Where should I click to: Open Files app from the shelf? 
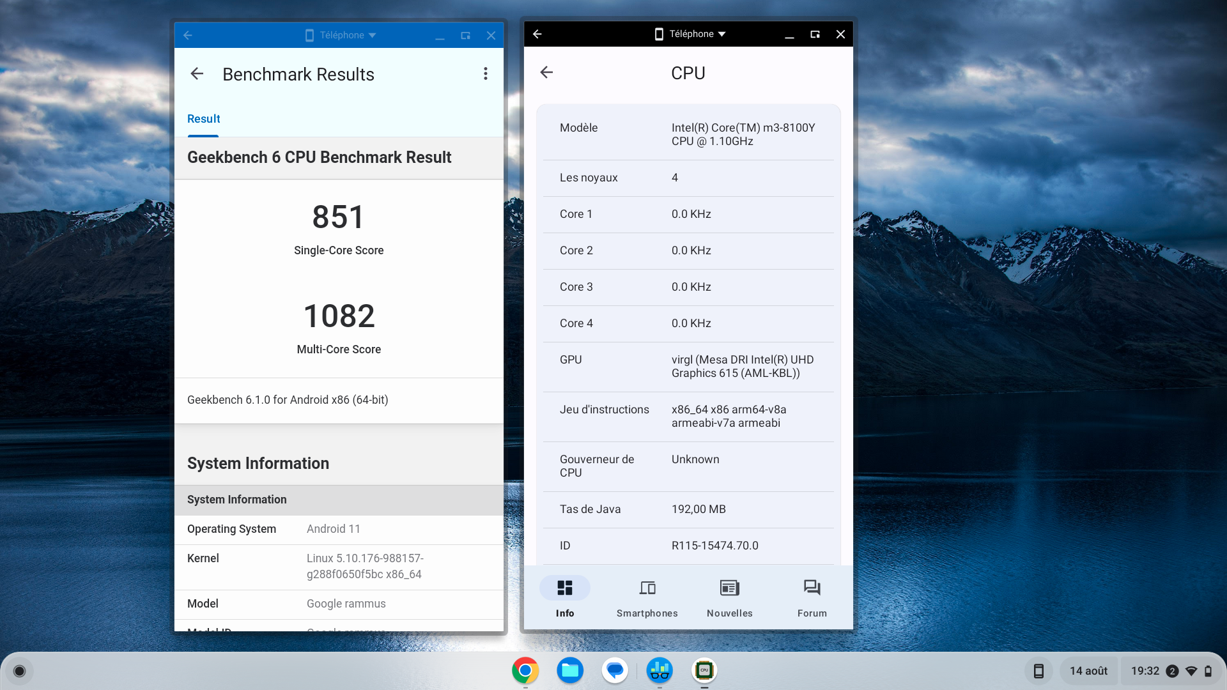coord(570,671)
